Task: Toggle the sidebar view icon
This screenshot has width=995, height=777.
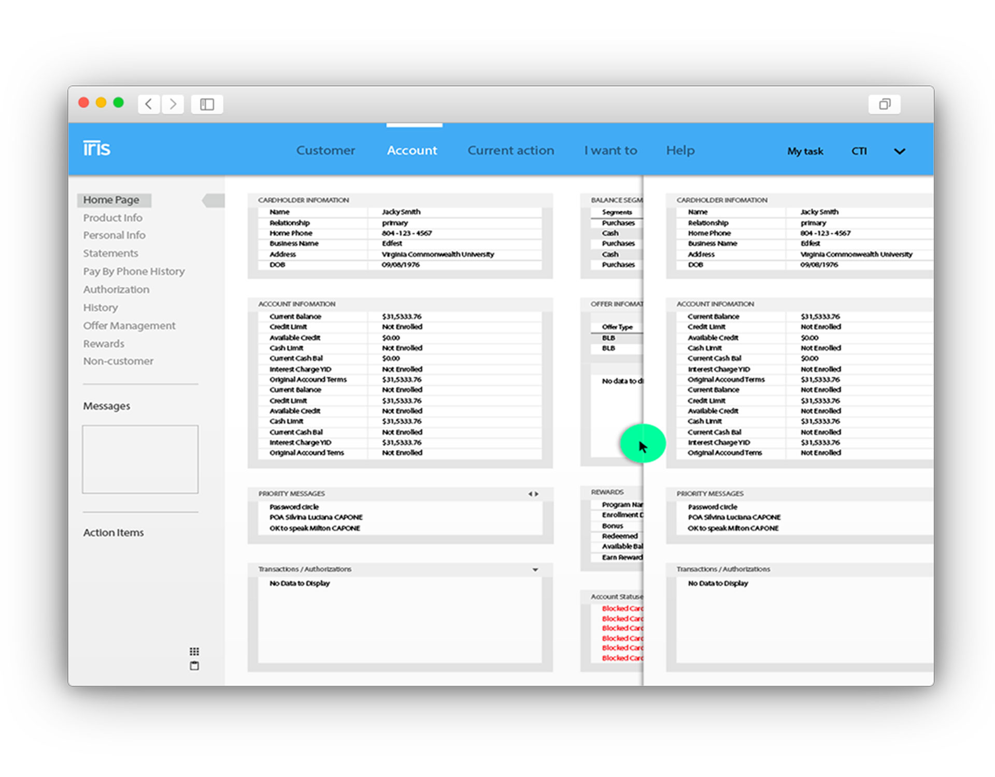Action: click(x=207, y=104)
